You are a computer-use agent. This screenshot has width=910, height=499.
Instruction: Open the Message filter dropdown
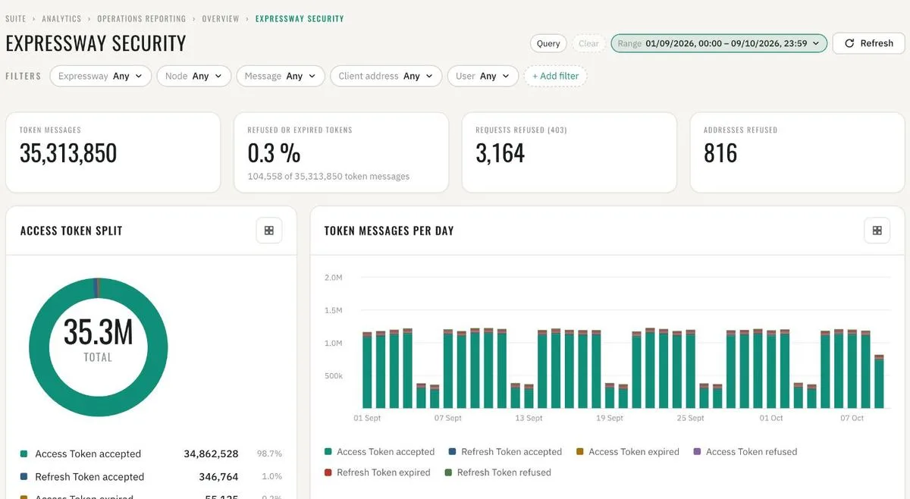pyautogui.click(x=281, y=76)
